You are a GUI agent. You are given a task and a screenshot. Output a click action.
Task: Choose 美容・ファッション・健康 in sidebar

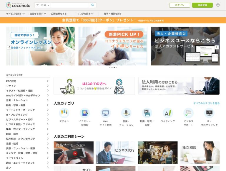21,148
